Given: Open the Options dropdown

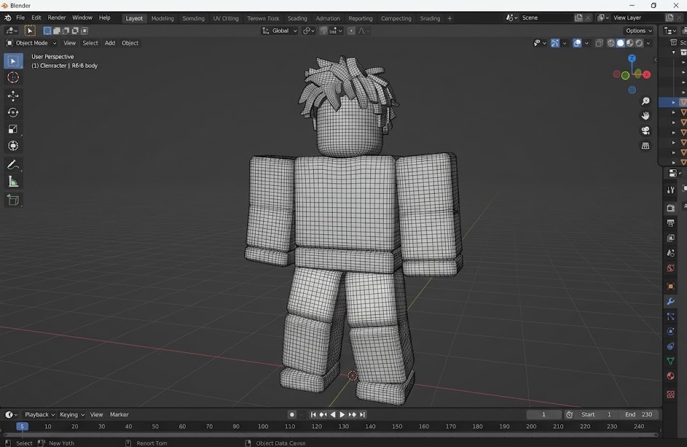Looking at the screenshot, I should 639,31.
